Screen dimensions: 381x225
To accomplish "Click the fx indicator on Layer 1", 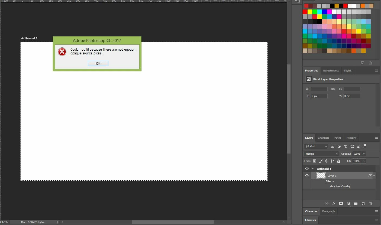I will click(x=370, y=175).
